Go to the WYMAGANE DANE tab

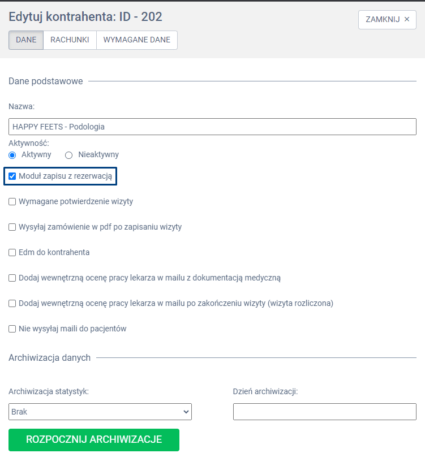click(137, 40)
